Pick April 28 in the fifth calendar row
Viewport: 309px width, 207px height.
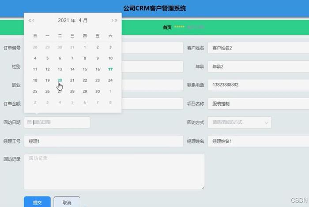[72, 91]
